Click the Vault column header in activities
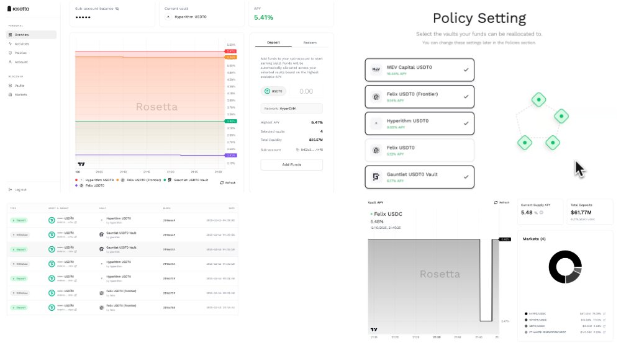The height and width of the screenshot is (348, 621). 102,208
